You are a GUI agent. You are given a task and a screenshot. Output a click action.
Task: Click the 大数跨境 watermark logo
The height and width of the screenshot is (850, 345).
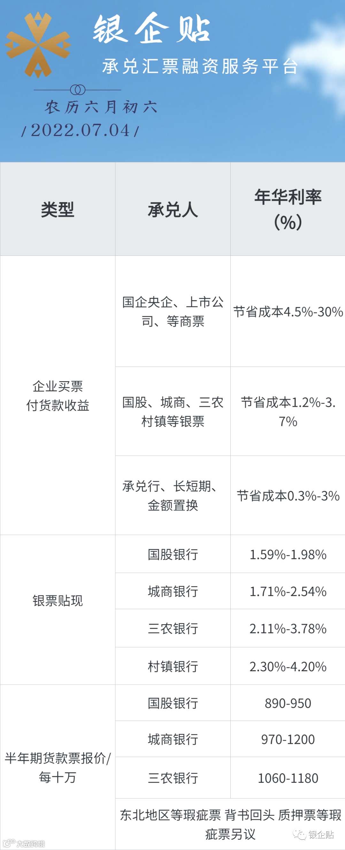tap(24, 844)
